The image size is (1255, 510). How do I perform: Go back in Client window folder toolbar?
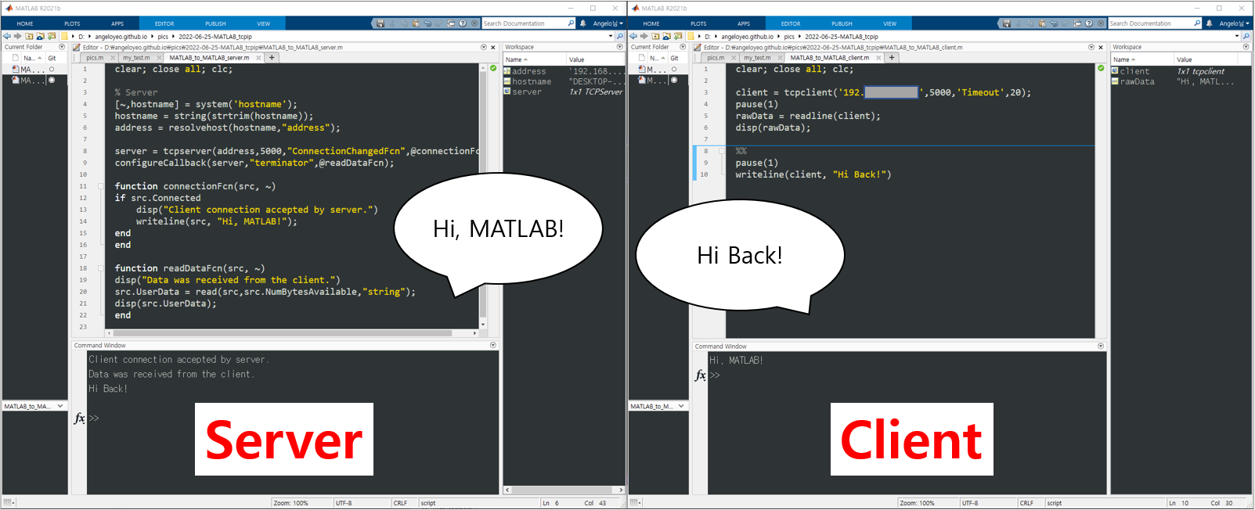[x=633, y=36]
